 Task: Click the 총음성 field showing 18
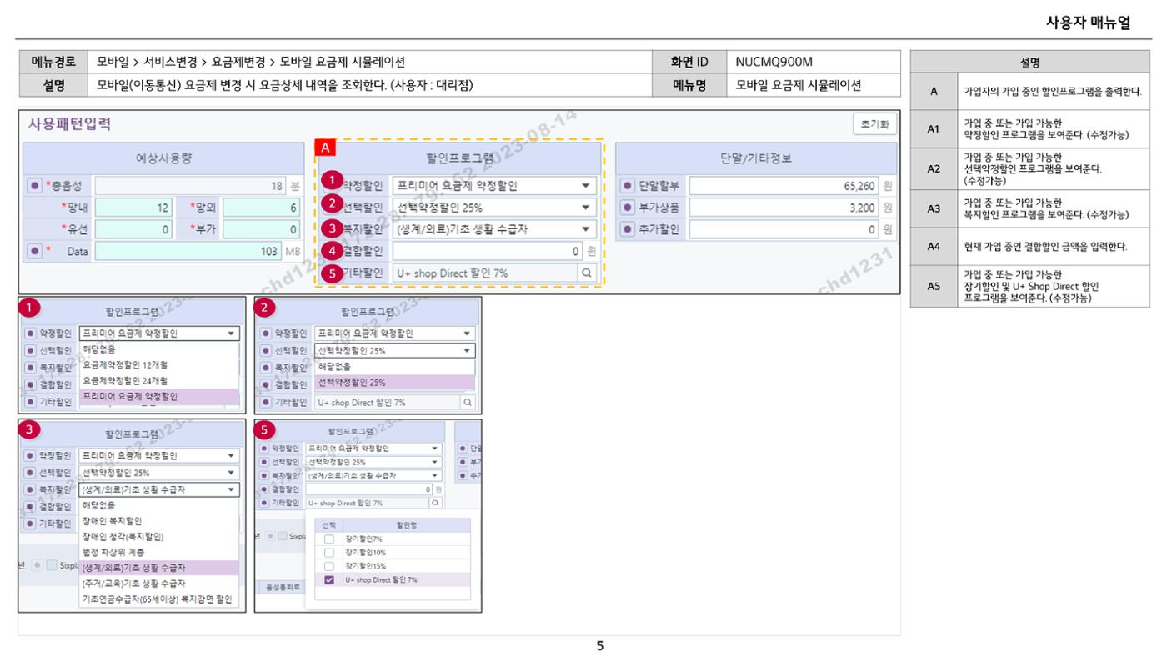point(188,186)
